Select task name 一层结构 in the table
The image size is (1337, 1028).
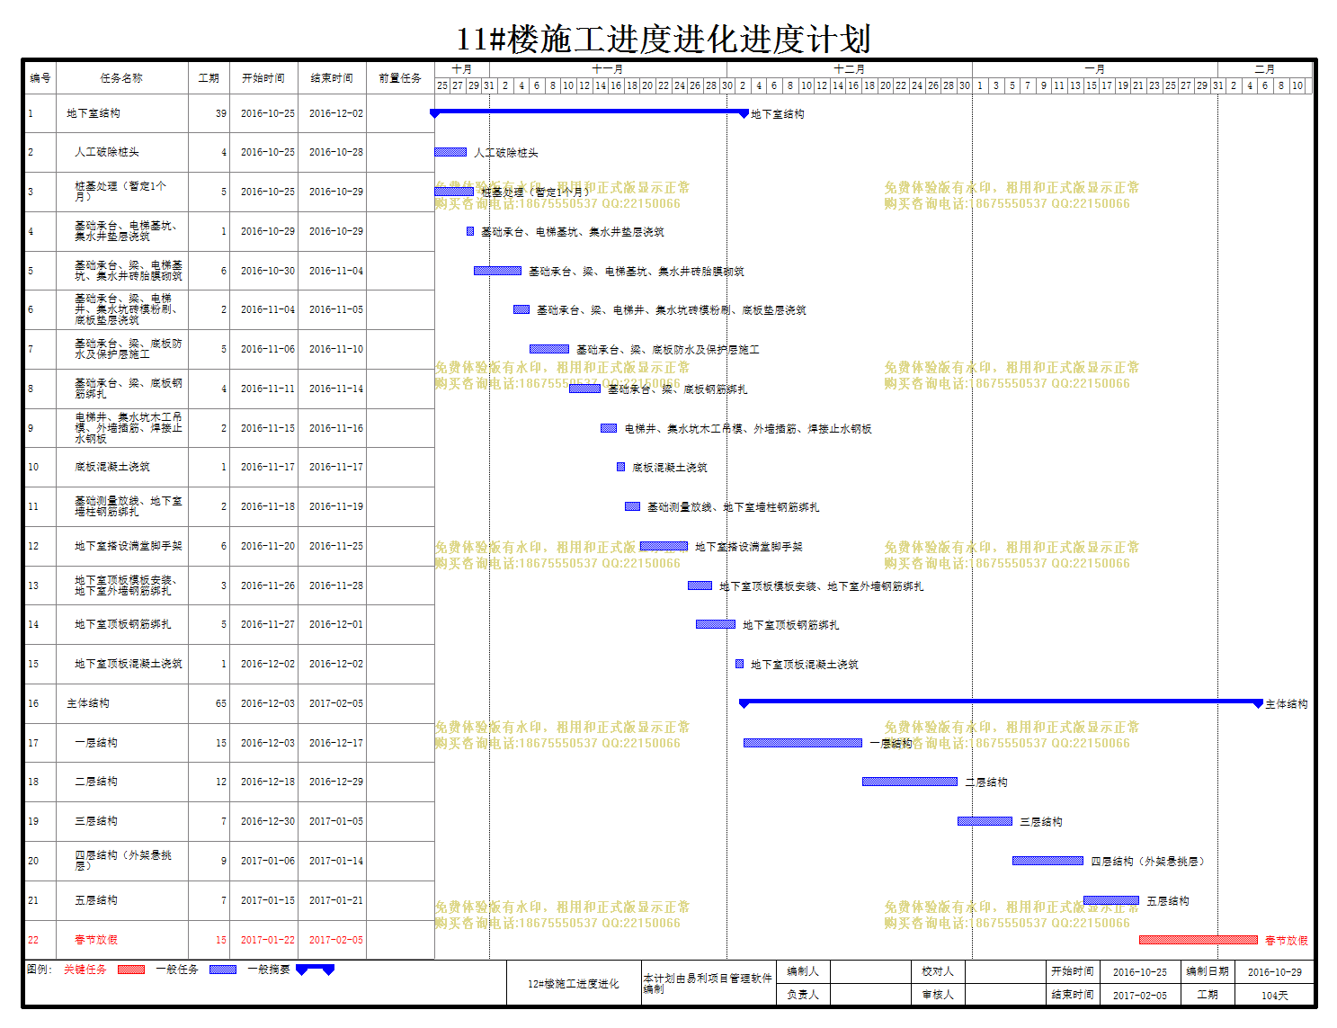pos(96,743)
